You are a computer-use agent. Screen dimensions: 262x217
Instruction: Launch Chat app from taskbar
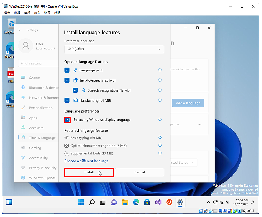point(114,202)
